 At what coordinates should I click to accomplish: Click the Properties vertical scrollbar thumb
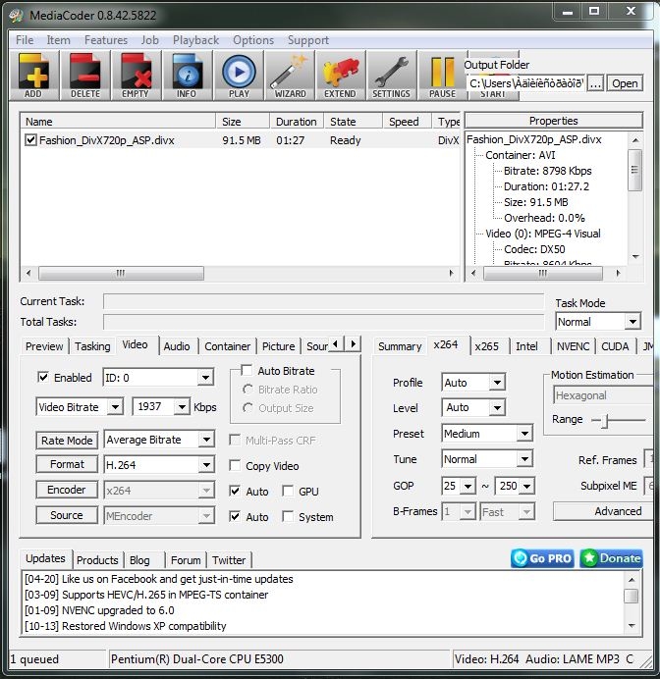pos(634,170)
